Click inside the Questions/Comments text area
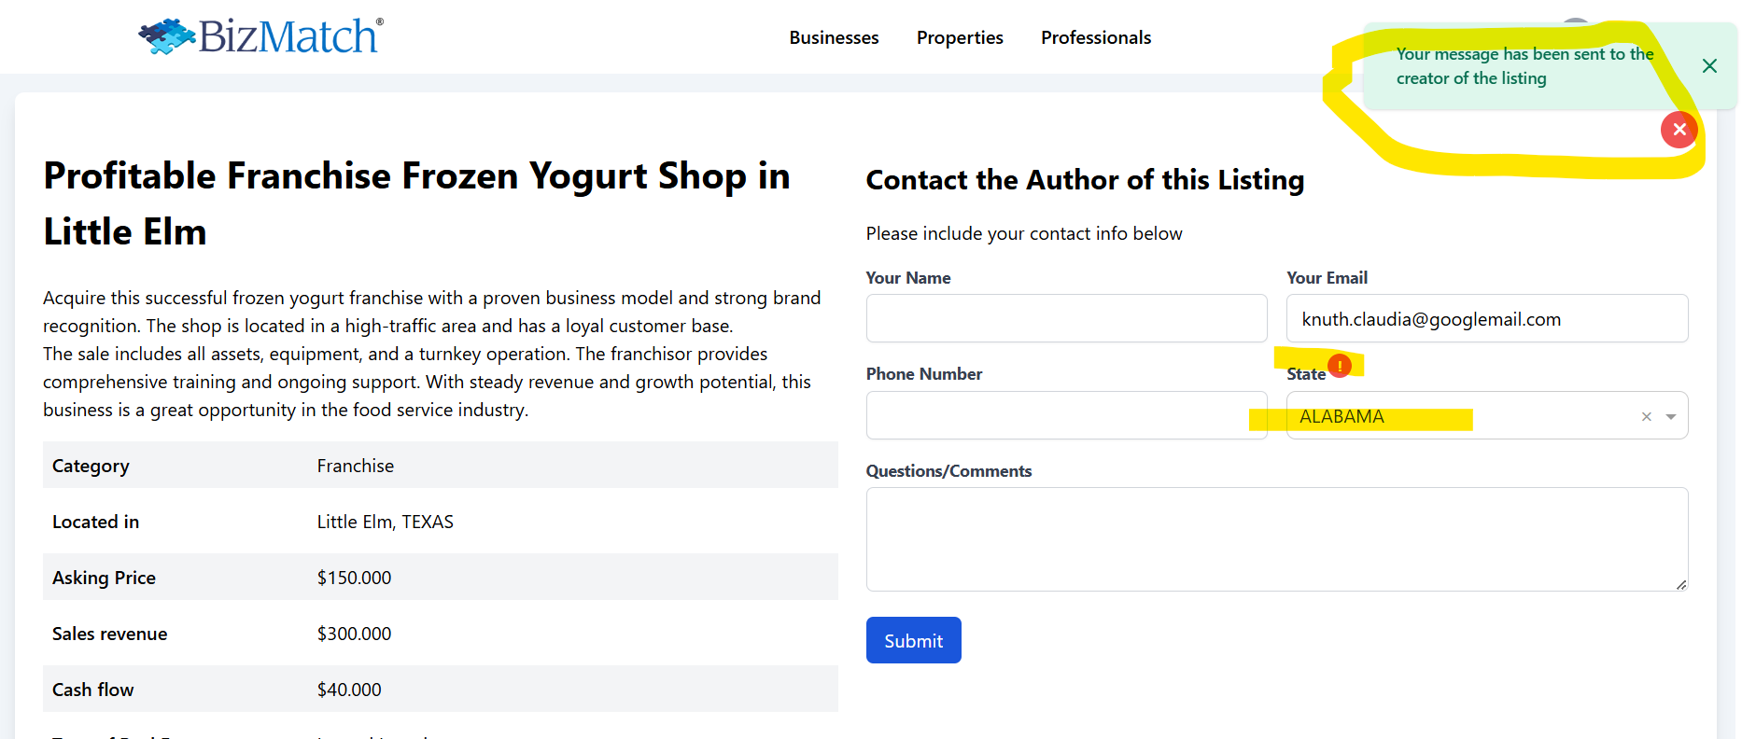Image resolution: width=1756 pixels, height=739 pixels. (1276, 538)
